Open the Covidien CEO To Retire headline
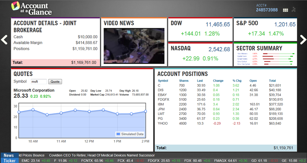Screen dimensions: 307x163 pos(102,156)
